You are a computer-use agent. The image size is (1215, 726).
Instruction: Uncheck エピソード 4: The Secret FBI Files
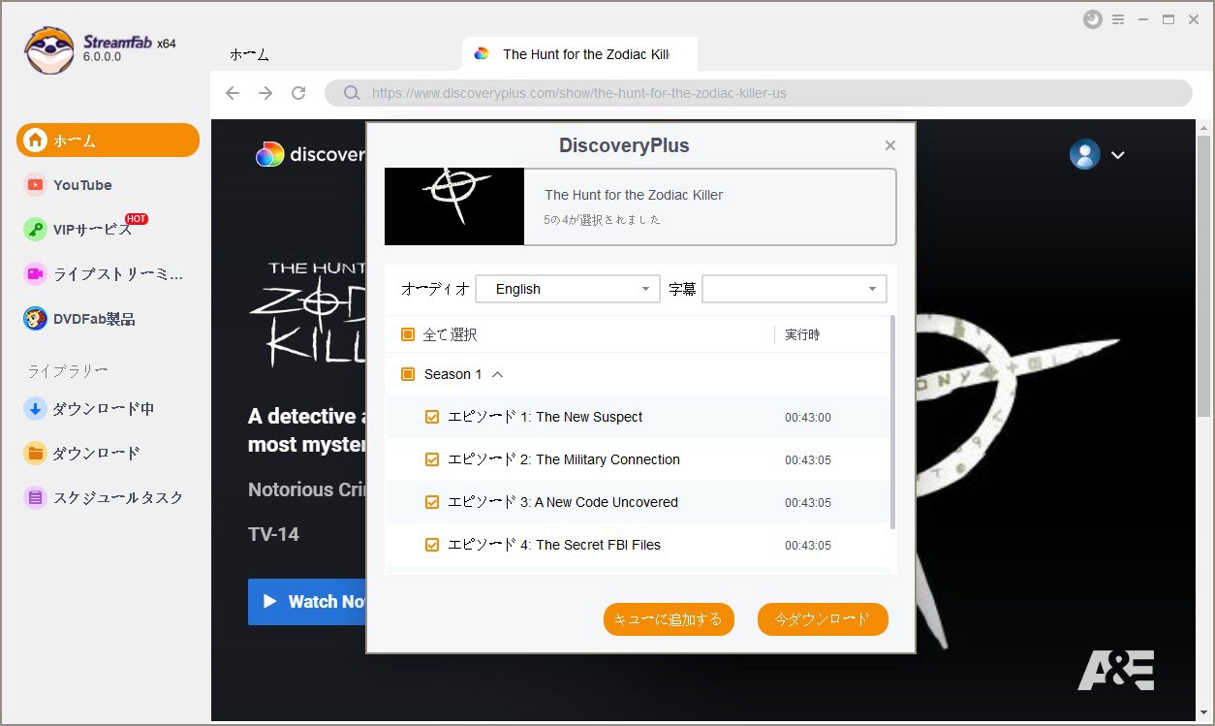[432, 545]
